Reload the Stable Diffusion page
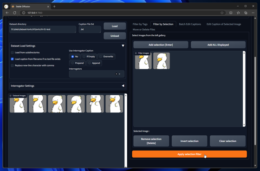Viewport: 260px width, 171px height. point(14,13)
